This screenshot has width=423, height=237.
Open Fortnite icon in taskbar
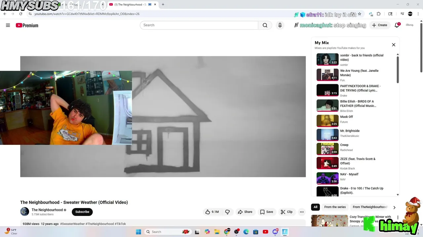[x=285, y=232]
